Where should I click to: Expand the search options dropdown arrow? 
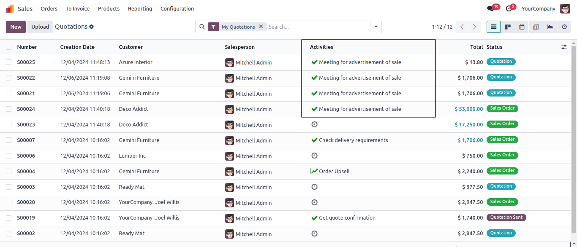coord(376,27)
